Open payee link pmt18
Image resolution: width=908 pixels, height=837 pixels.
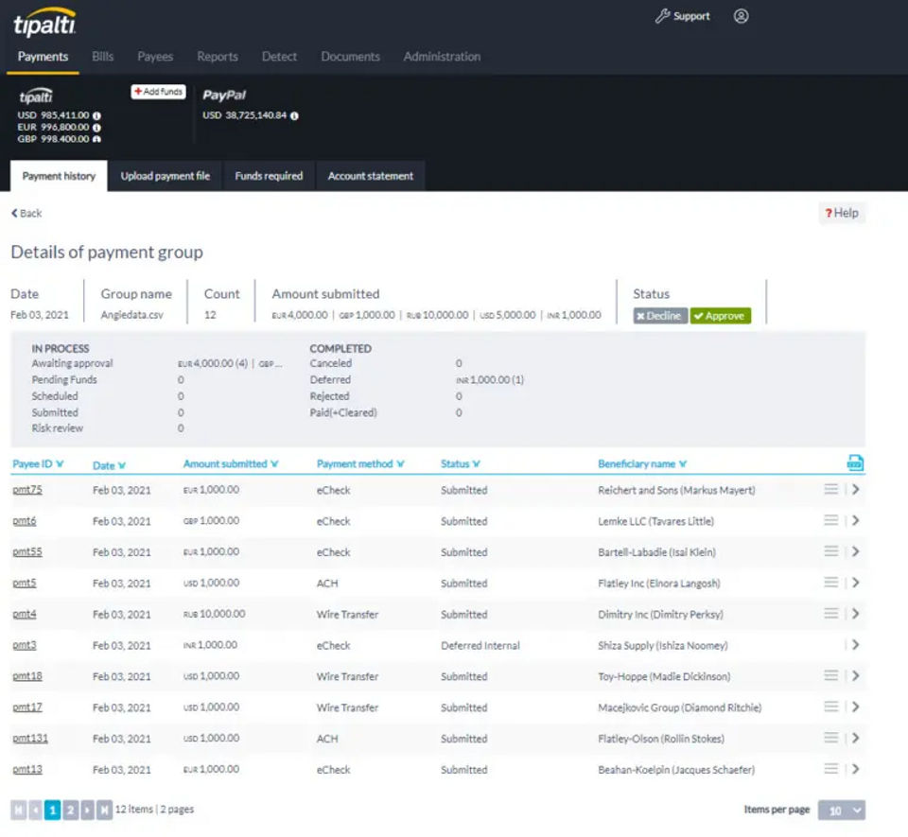pos(27,676)
